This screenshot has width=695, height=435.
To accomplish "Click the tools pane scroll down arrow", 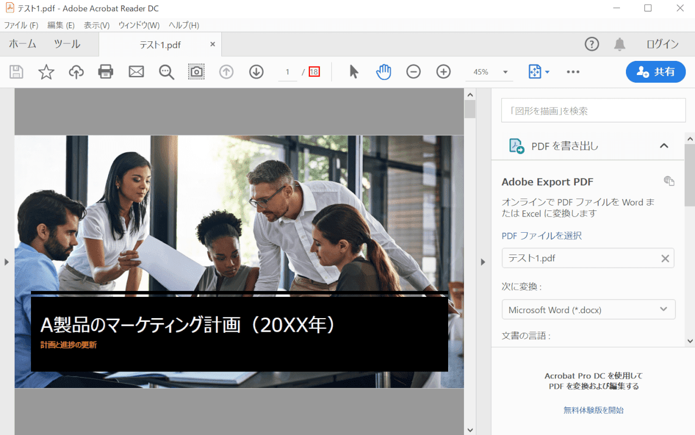I will click(690, 341).
